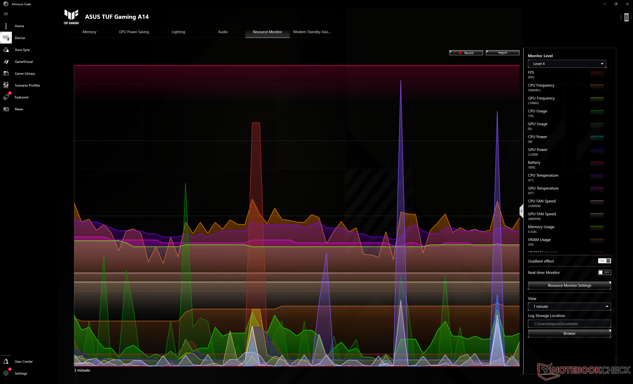The width and height of the screenshot is (633, 384).
Task: Click the CPU Temperature purple color swatch
Action: pos(596,176)
